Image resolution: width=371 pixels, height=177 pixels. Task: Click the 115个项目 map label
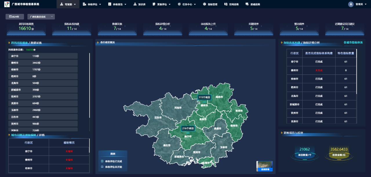click(204, 97)
